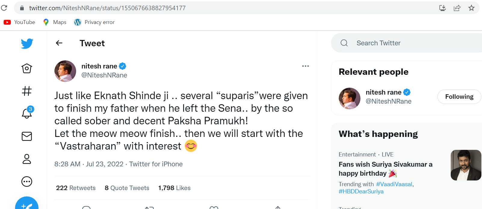This screenshot has width=482, height=209.
Task: Open the Maps bookmark
Action: tap(55, 22)
